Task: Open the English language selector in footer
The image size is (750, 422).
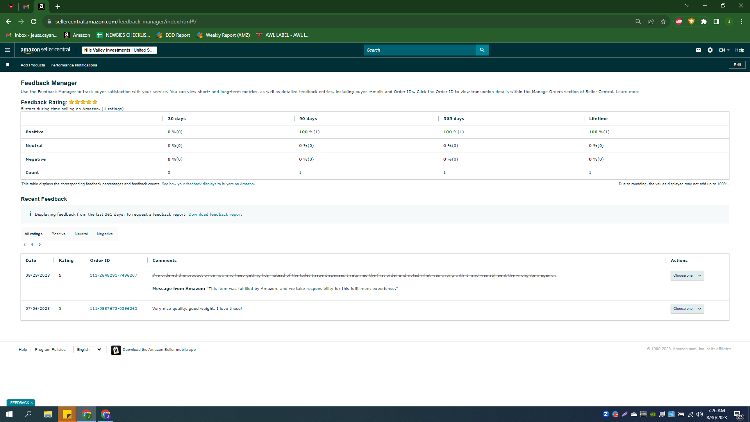Action: [x=88, y=350]
